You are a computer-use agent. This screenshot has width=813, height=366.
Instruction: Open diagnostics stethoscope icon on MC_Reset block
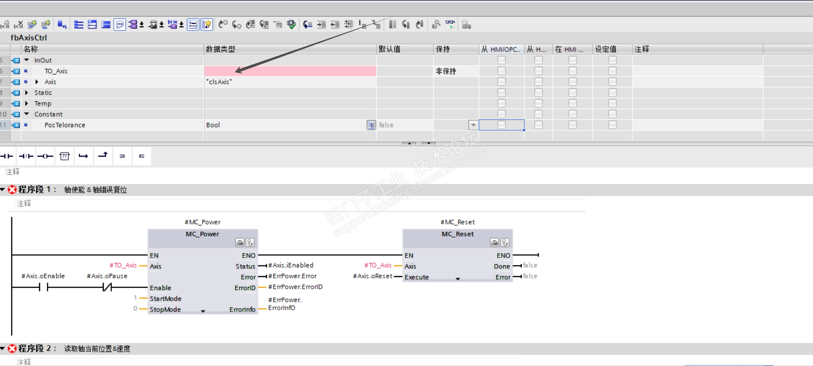tap(505, 242)
